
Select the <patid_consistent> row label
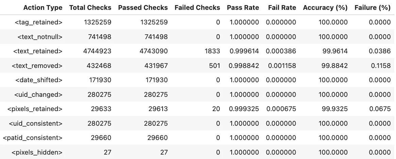(x=33, y=138)
